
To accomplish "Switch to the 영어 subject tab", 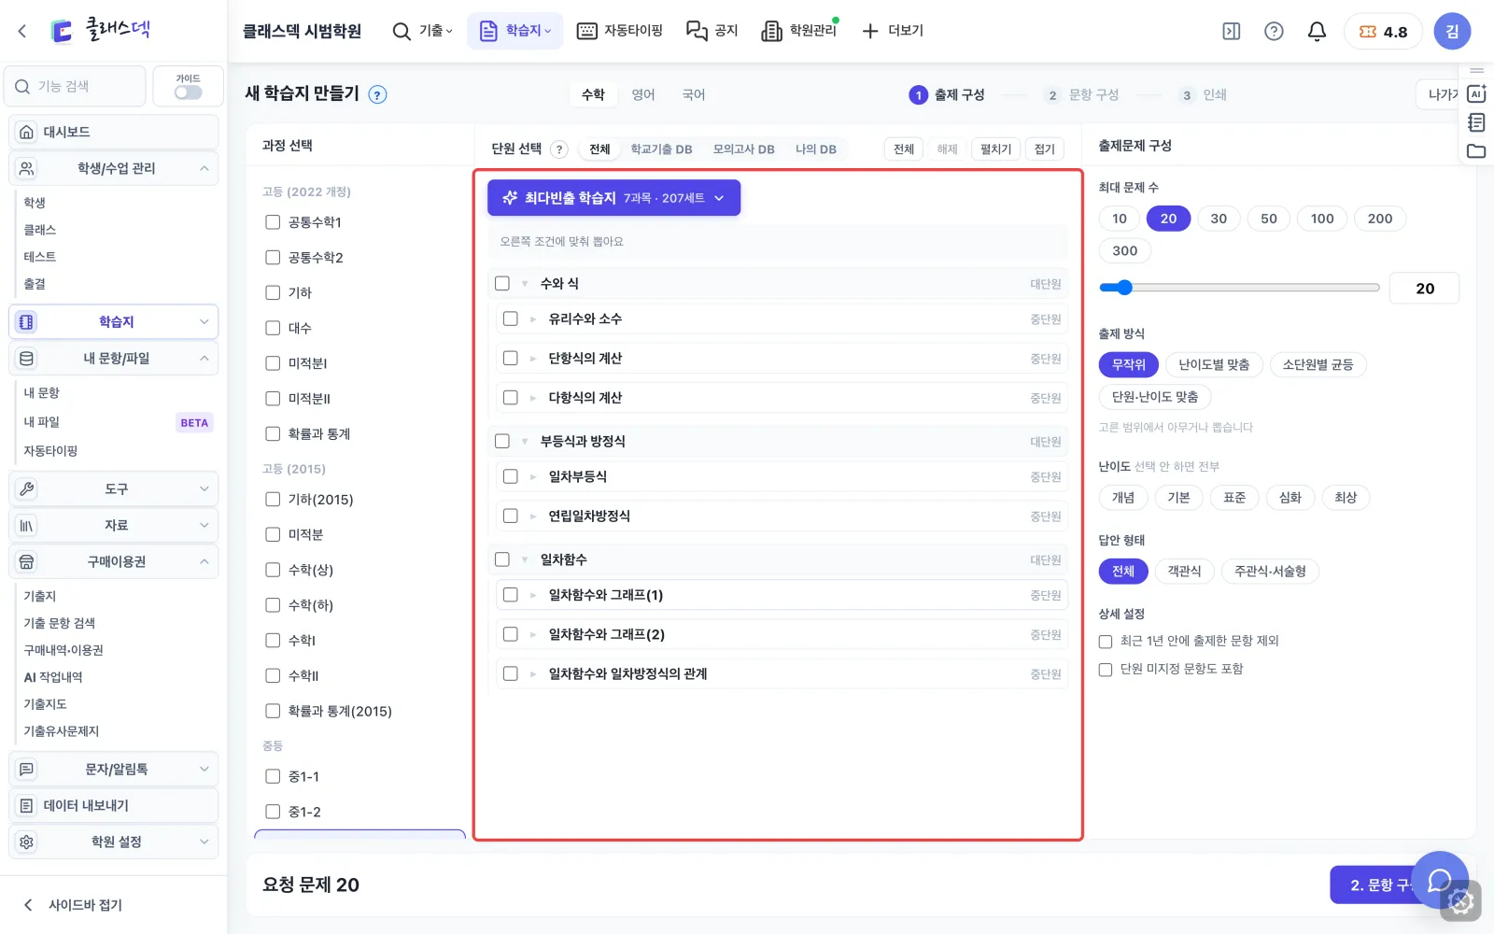I will pos(643,94).
